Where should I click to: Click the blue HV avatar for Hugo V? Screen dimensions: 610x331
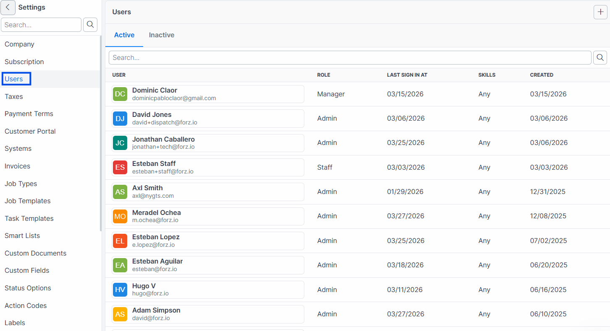point(120,290)
